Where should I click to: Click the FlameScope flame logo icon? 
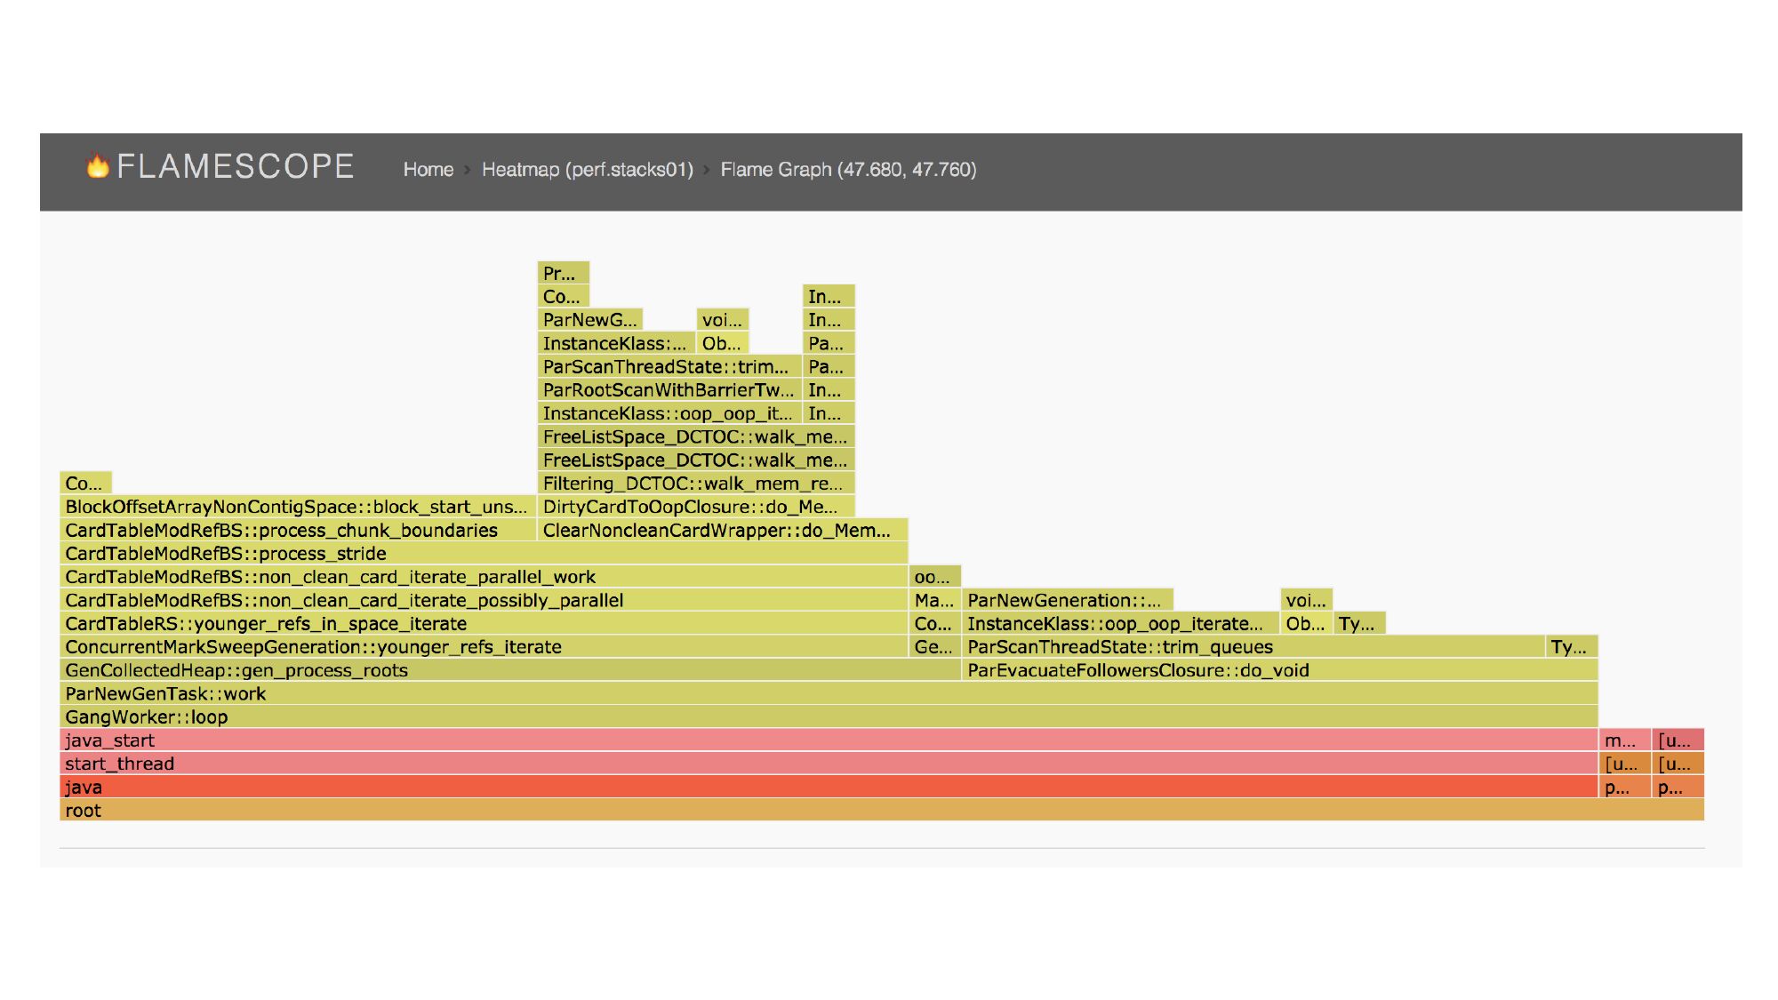click(97, 165)
